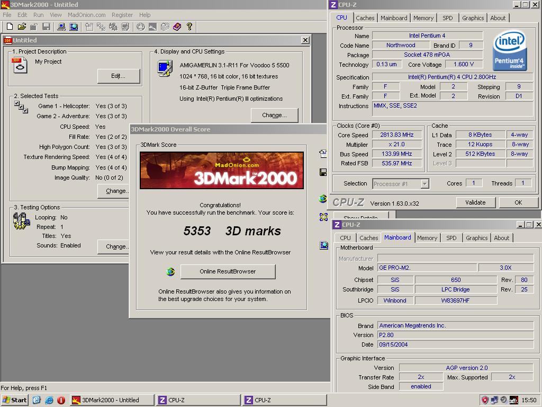542x407 pixels.
Task: Click Edit... button in Project Description
Action: click(x=118, y=76)
